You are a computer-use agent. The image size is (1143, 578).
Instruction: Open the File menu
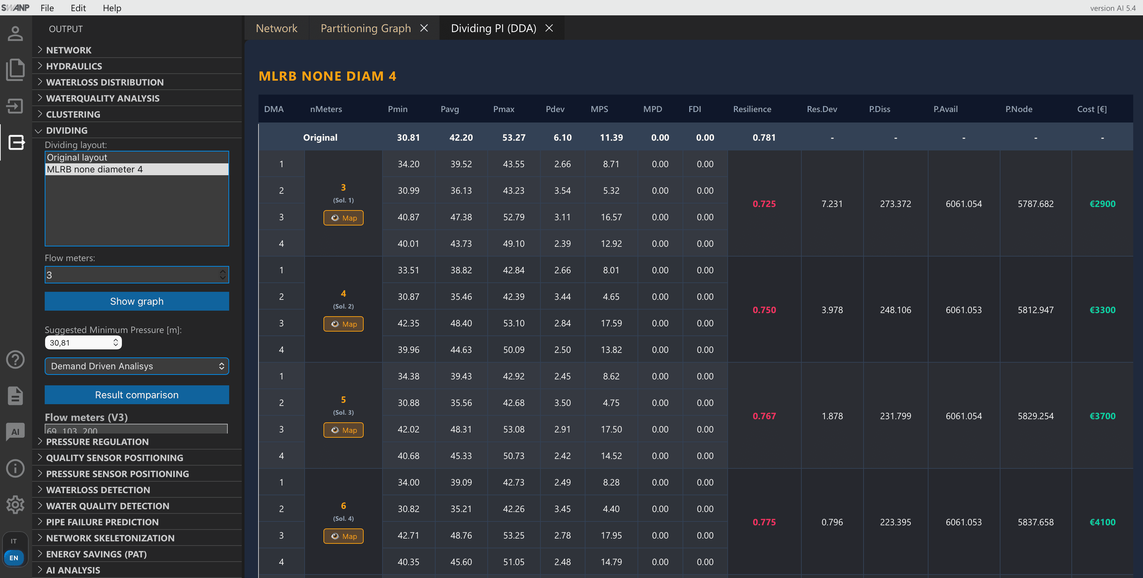(x=47, y=8)
